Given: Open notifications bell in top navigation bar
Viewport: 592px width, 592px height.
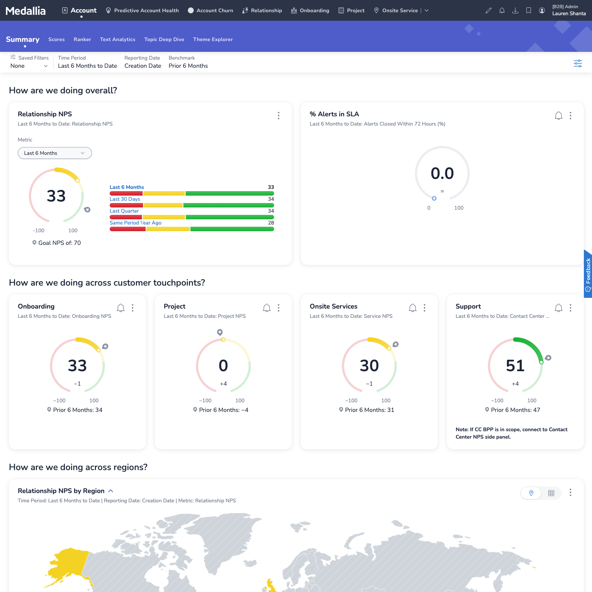Looking at the screenshot, I should click(x=502, y=10).
